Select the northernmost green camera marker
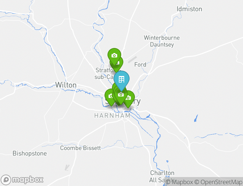 point(114,55)
